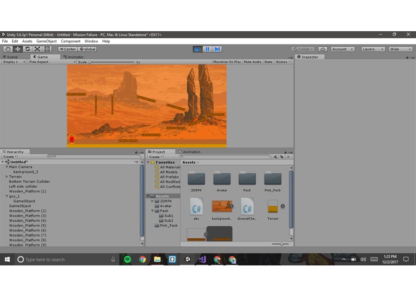Open the Gizmos dropdown arrow
Viewport: 416px width, 296px height.
point(290,62)
